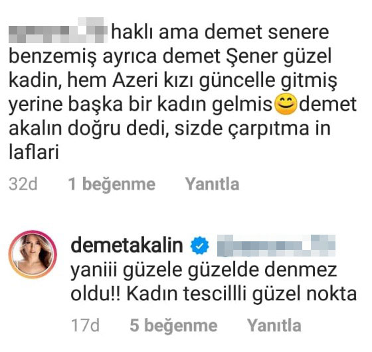Click the line 'akalın doğru dedi, sizde çarpıtma in'
The width and height of the screenshot is (372, 352).
(169, 129)
